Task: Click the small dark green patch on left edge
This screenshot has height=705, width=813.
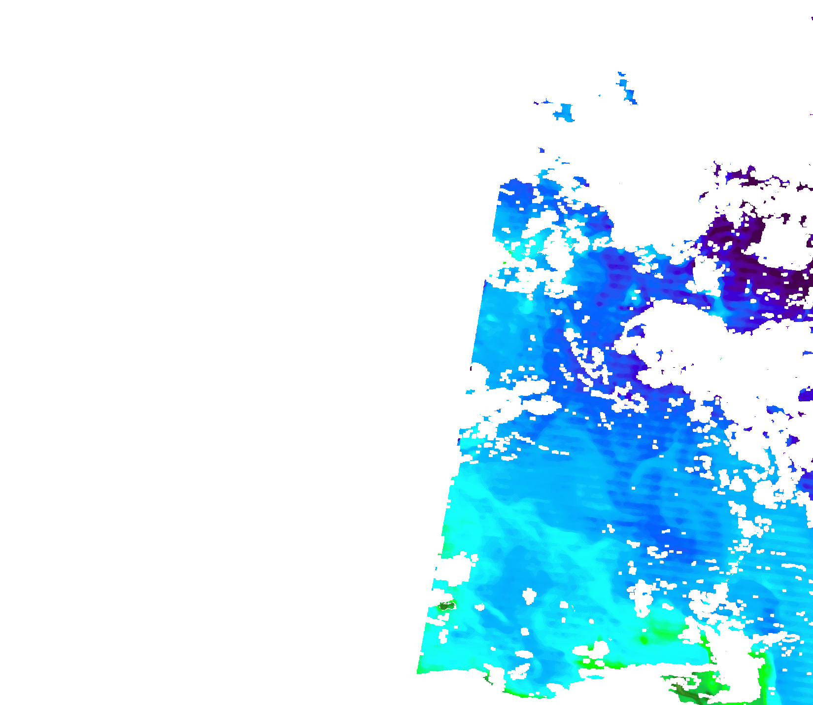Action: (x=446, y=606)
